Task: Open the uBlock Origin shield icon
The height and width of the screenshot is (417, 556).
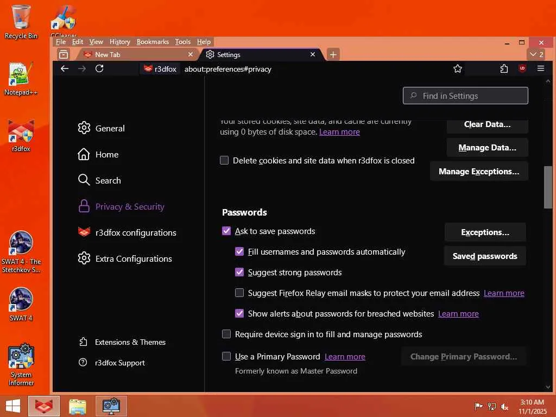Action: click(x=522, y=69)
